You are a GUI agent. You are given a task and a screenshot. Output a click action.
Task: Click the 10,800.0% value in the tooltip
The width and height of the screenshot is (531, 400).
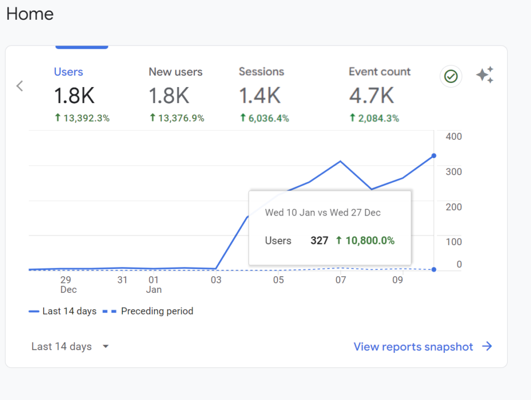point(365,240)
